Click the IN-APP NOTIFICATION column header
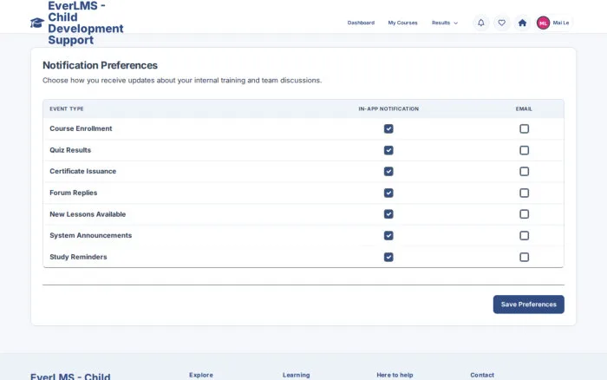The height and width of the screenshot is (380, 607). [x=388, y=108]
